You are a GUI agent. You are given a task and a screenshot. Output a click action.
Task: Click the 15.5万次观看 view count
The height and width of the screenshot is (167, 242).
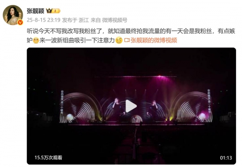pyautogui.click(x=48, y=157)
